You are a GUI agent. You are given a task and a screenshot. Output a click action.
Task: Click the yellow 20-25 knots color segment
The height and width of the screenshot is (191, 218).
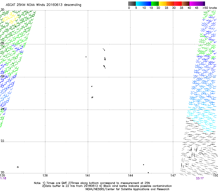click(163, 4)
